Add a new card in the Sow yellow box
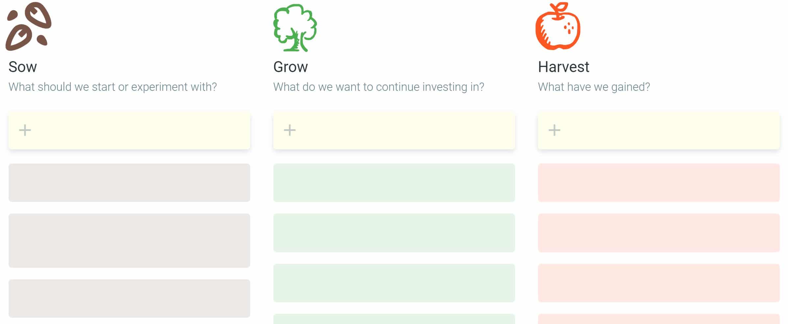This screenshot has width=788, height=324. pyautogui.click(x=129, y=131)
